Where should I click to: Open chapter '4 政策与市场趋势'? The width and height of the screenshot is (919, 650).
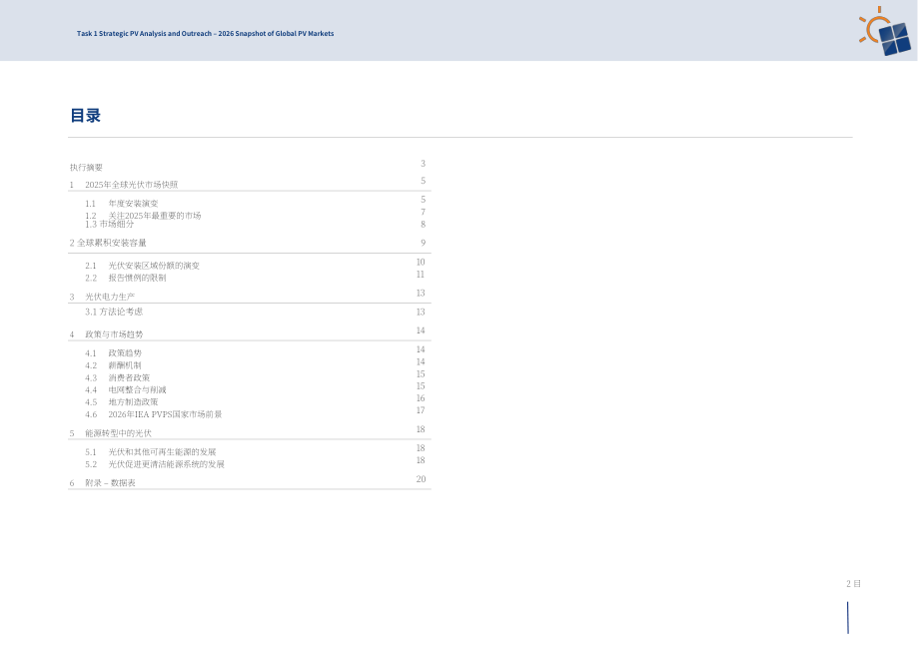pyautogui.click(x=106, y=334)
